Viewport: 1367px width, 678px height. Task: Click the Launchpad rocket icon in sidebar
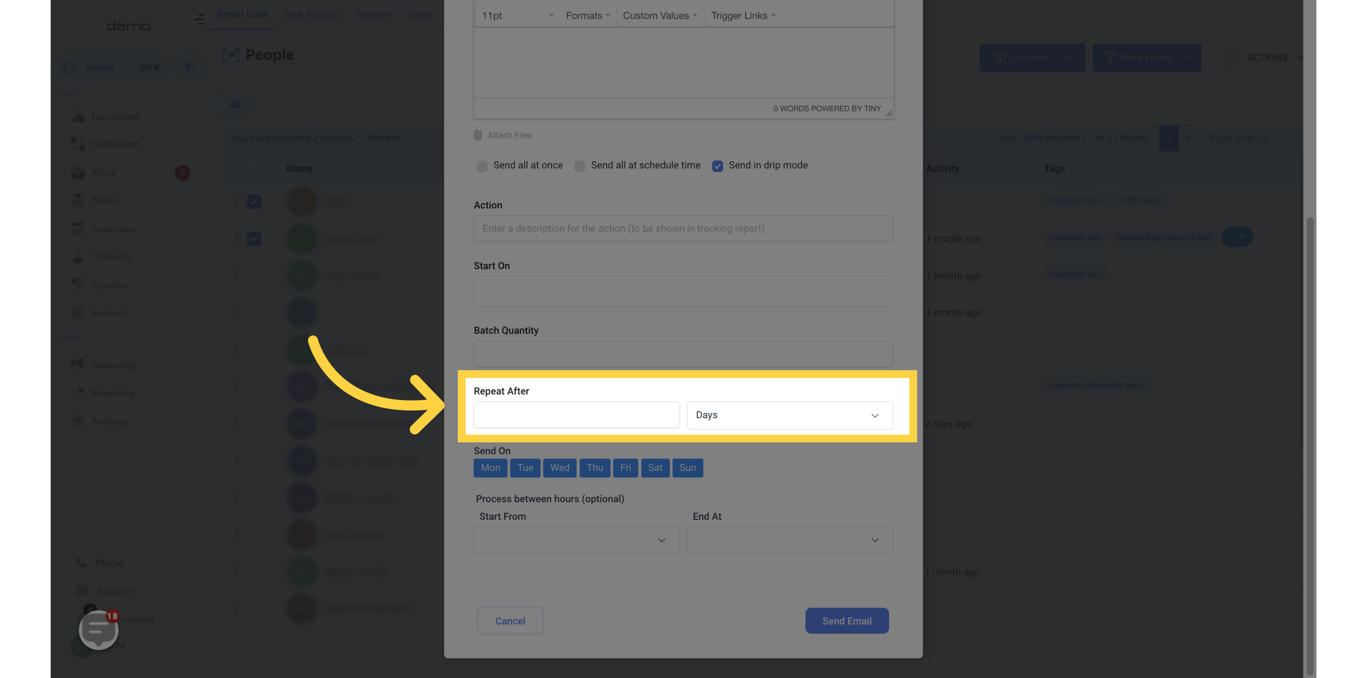[x=78, y=116]
